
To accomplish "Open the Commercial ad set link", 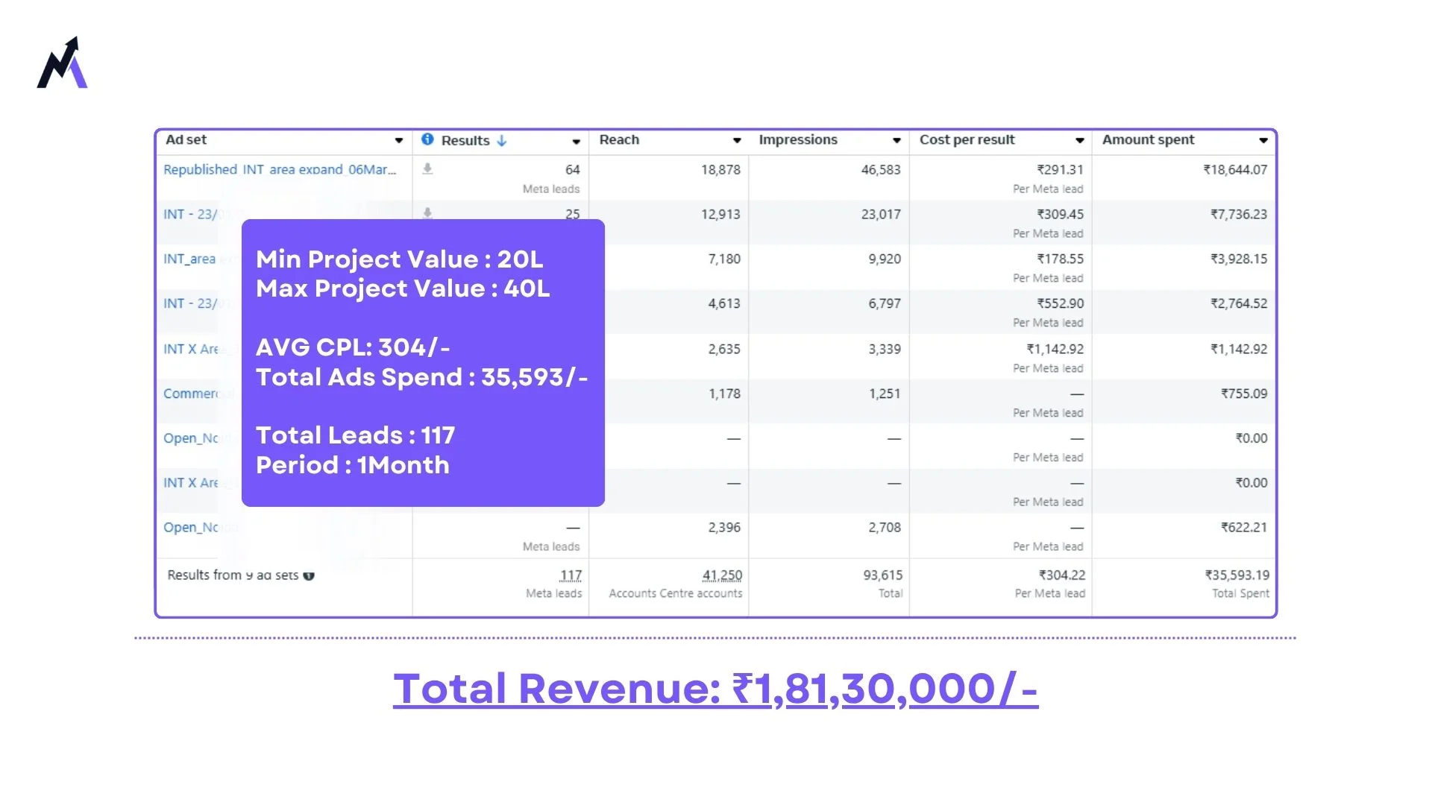I will point(198,394).
